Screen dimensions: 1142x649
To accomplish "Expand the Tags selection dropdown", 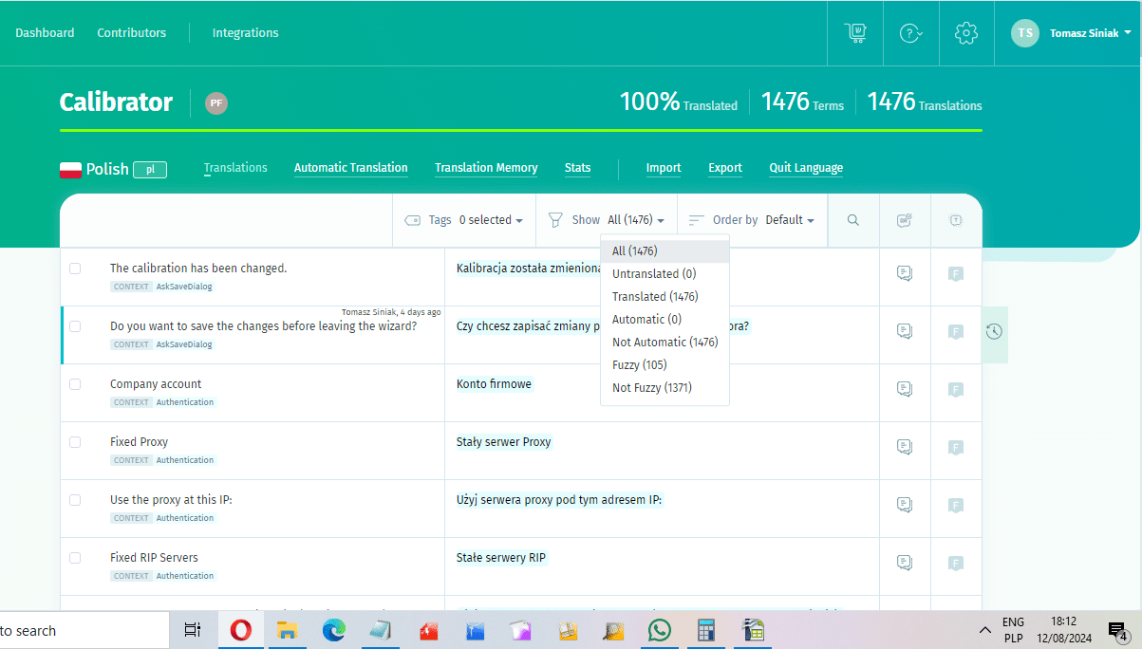I will pyautogui.click(x=464, y=220).
